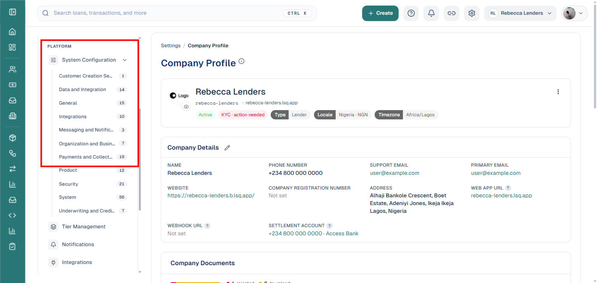The height and width of the screenshot is (283, 597).
Task: Open the dashboard grid icon
Action: point(12,47)
